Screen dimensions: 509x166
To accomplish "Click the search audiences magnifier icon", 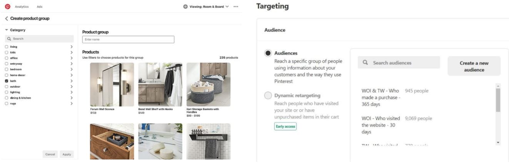I will click(x=365, y=62).
